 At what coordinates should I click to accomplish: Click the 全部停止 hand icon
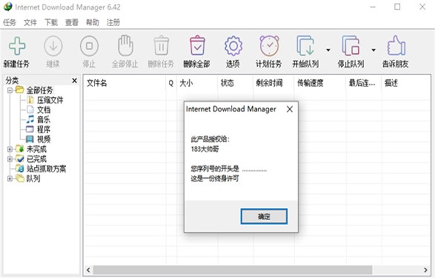pyautogui.click(x=125, y=46)
